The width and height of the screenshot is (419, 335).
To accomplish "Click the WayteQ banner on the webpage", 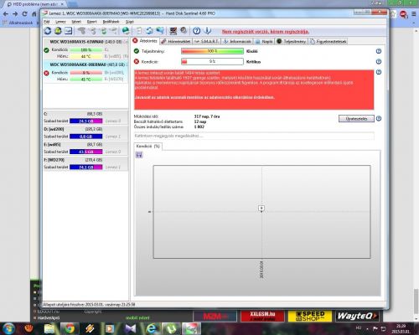I will (357, 317).
